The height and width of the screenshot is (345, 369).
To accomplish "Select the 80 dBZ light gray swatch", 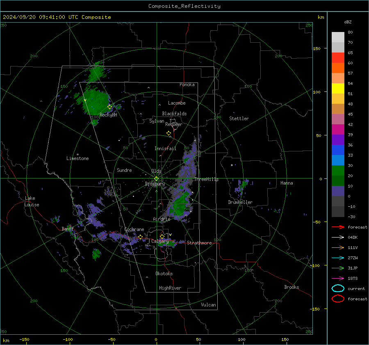I will [x=338, y=37].
